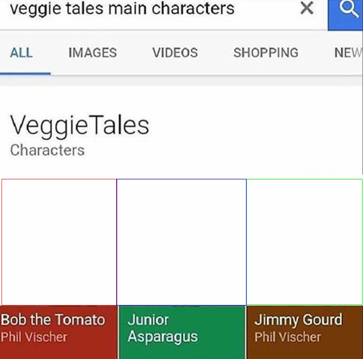Viewport: 363px width, 359px height.
Task: Clear the search query with the X icon
Action: pos(307,8)
